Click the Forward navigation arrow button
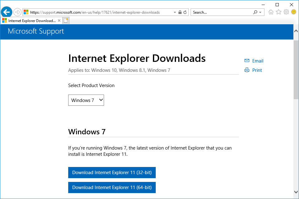This screenshot has height=199, width=299. 17,12
